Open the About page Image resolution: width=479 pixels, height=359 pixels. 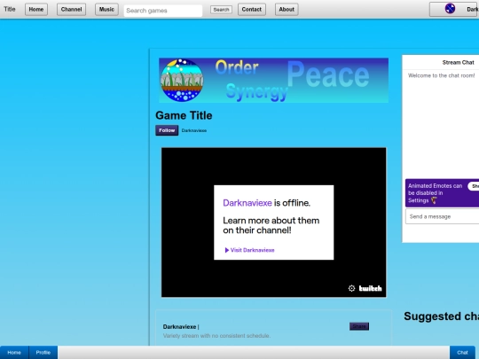coord(287,10)
